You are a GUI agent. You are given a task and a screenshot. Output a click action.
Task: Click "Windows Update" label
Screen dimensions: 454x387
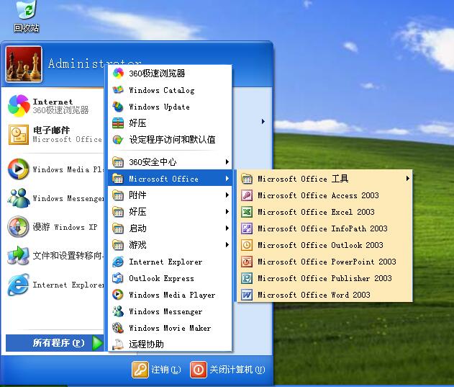coord(159,107)
